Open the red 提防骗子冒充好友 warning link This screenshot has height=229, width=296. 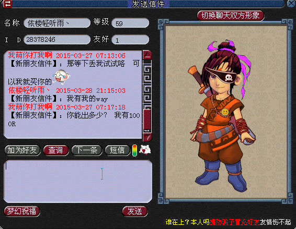(x=234, y=222)
